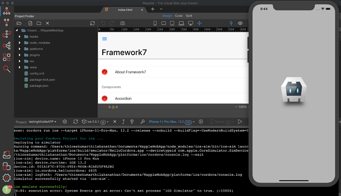This screenshot has width=341, height=196.
Task: Open the testingMobileAPP project dropdown
Action: (x=43, y=122)
